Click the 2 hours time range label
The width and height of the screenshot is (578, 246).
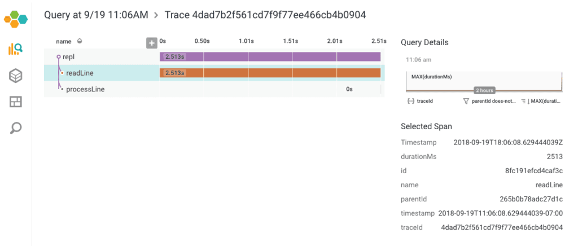484,90
